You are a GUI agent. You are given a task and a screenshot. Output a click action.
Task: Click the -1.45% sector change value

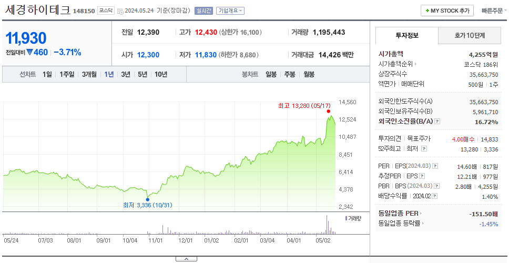pyautogui.click(x=488, y=224)
